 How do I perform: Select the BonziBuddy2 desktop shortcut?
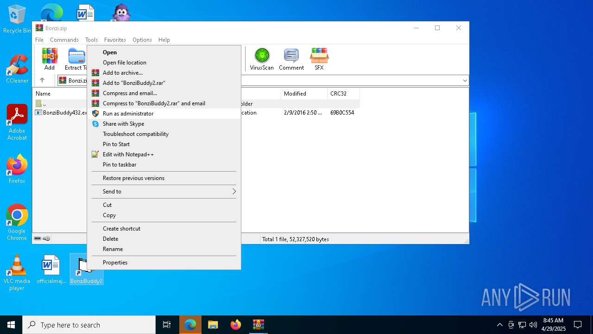pyautogui.click(x=86, y=269)
